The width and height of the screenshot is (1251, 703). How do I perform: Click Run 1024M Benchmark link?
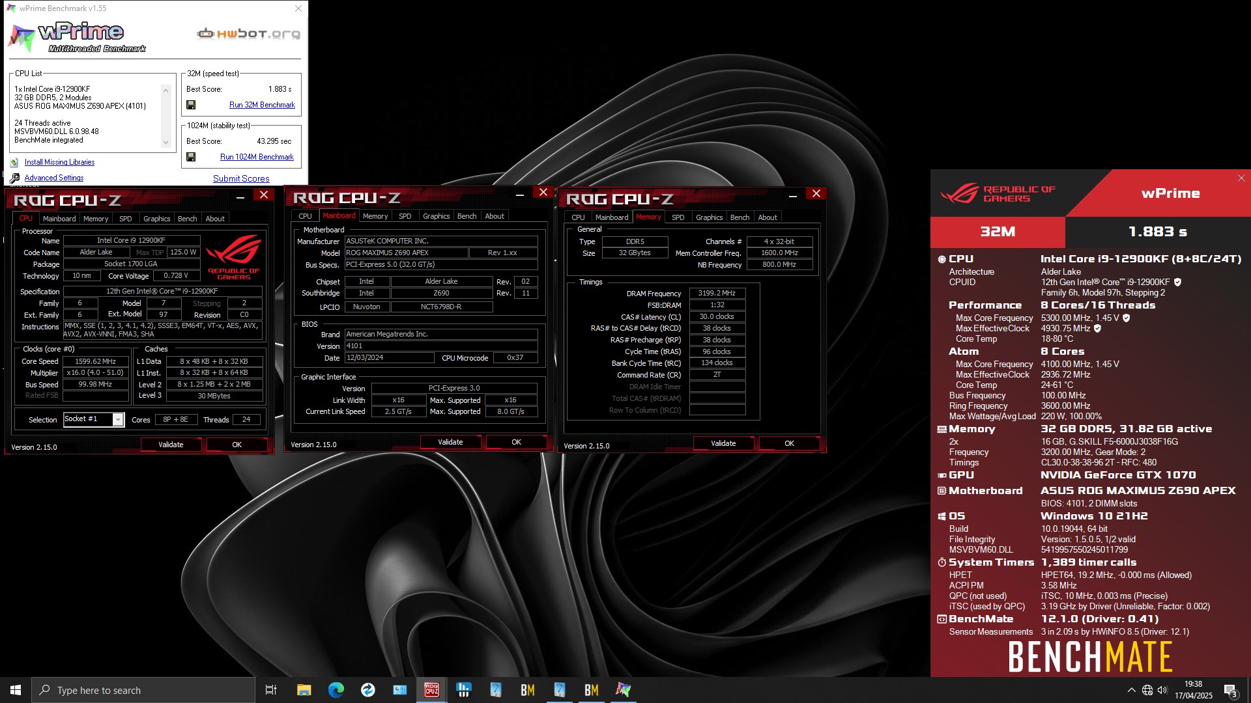pyautogui.click(x=257, y=157)
